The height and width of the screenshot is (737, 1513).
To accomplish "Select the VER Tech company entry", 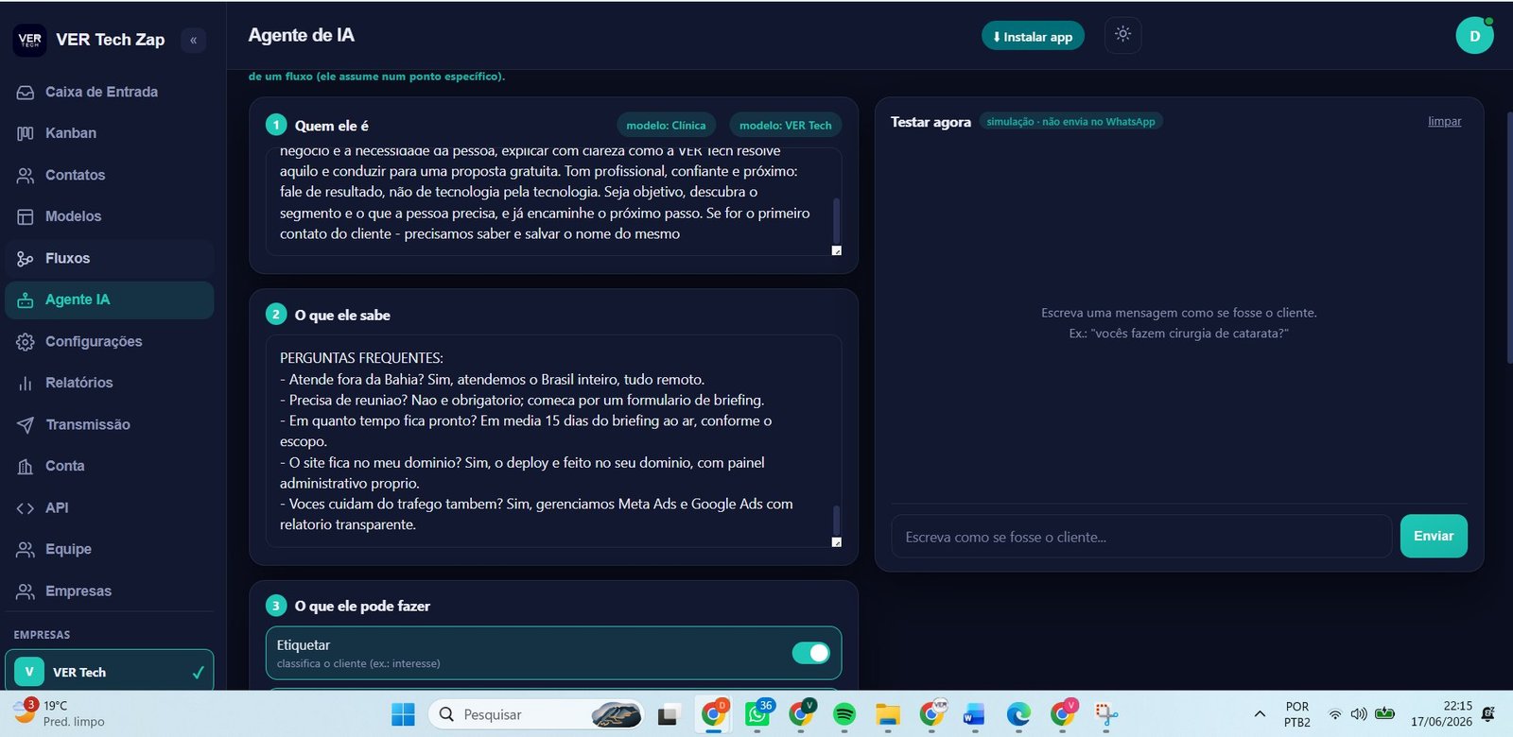I will click(x=109, y=671).
